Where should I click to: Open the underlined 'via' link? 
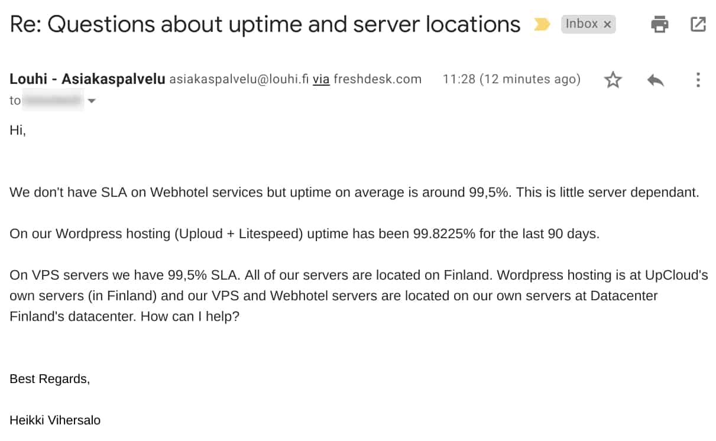(x=321, y=79)
